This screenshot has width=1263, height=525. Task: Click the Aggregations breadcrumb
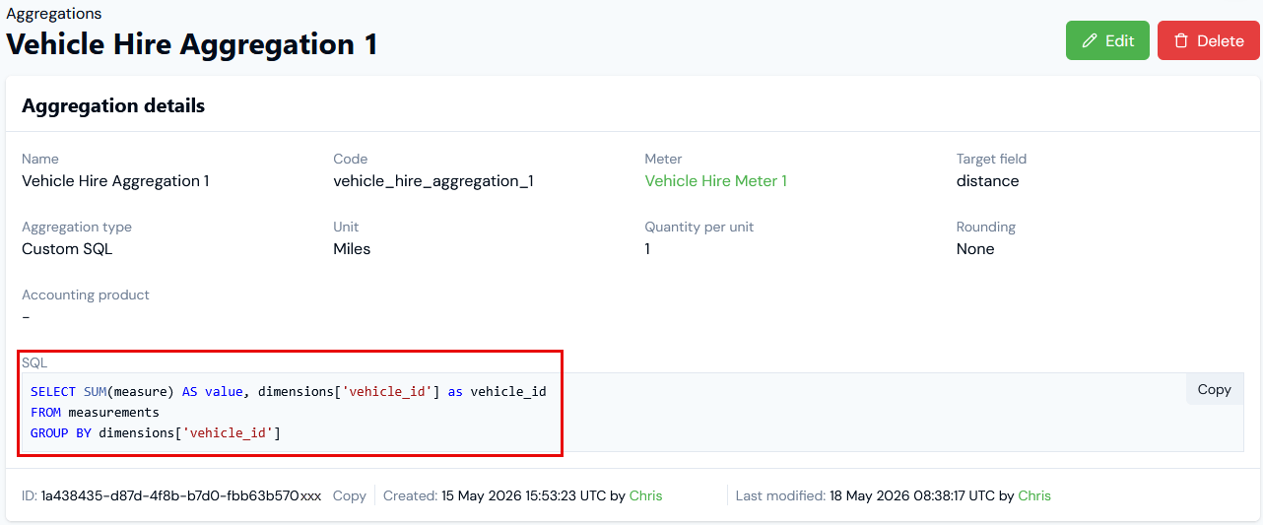53,14
